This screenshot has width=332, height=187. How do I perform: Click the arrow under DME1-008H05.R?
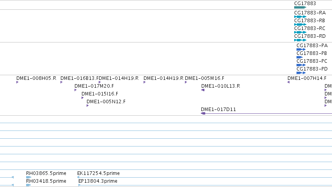(18, 82)
